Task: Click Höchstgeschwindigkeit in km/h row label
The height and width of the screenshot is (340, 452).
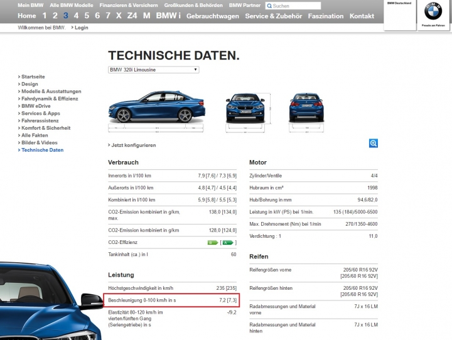Action: tap(141, 288)
